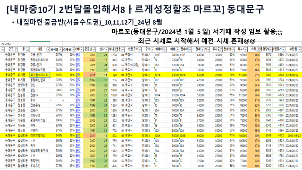Follow the 클릭 link for 래미안엘파인
Viewport: 302px width, 170px height.
[78, 136]
